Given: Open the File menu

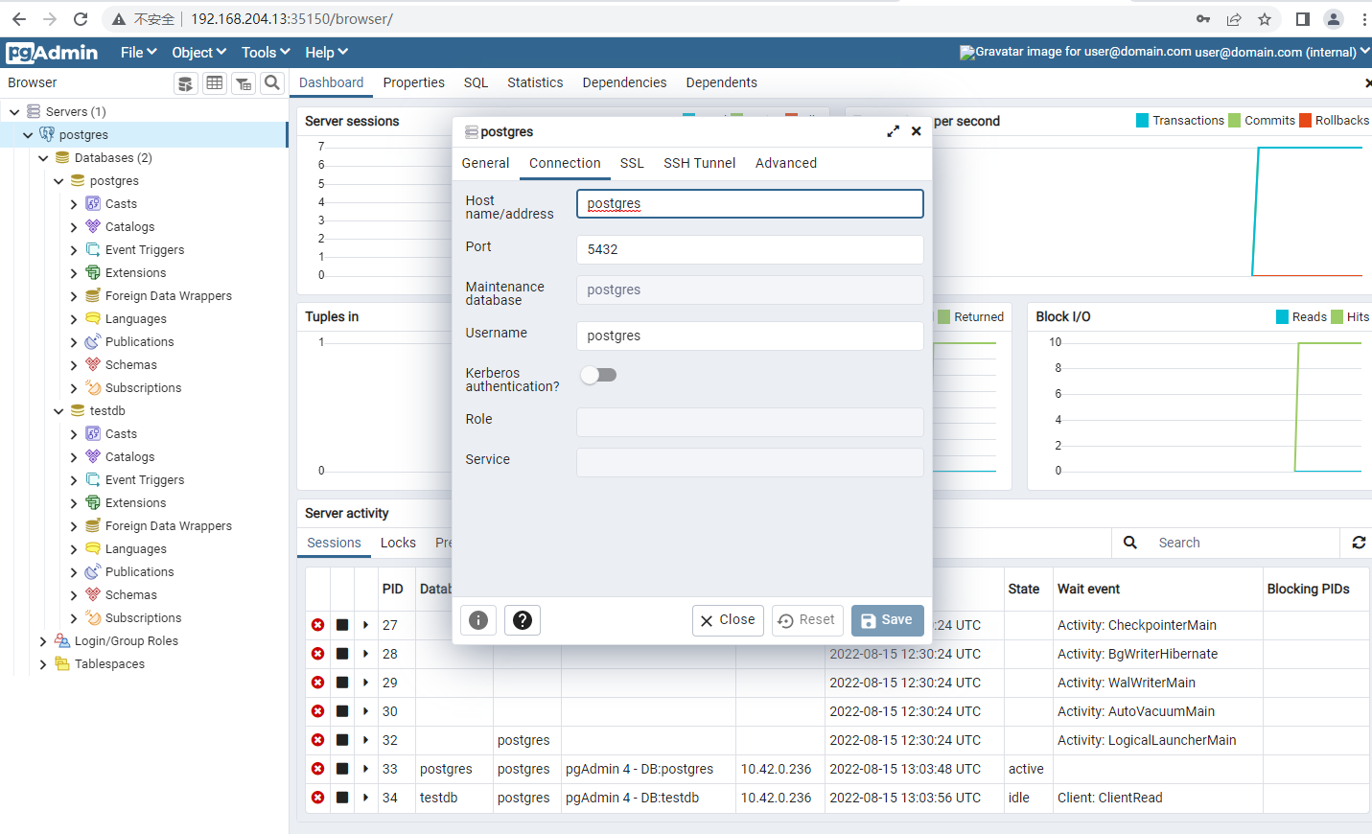Looking at the screenshot, I should point(138,53).
